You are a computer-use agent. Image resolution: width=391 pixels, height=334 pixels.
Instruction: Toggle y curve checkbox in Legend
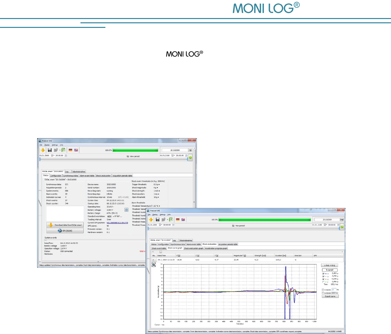point(323,277)
